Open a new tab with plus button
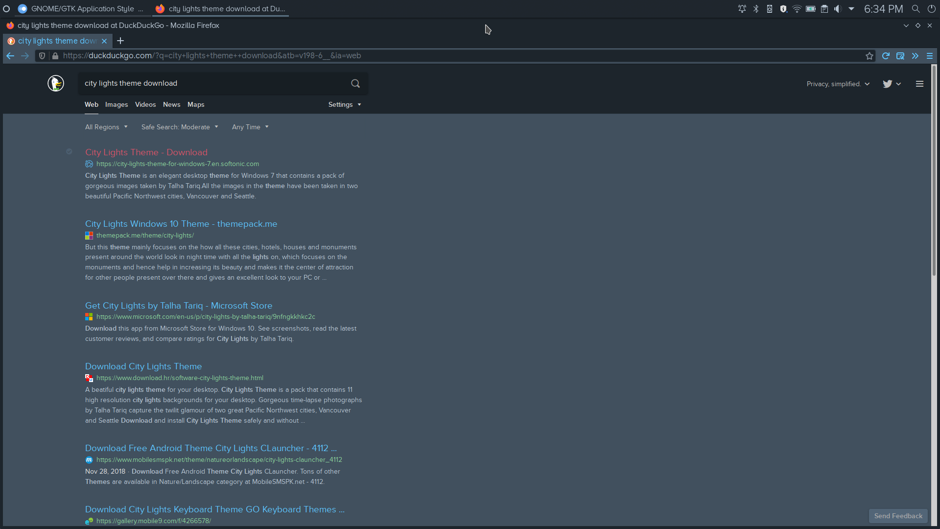 click(120, 41)
